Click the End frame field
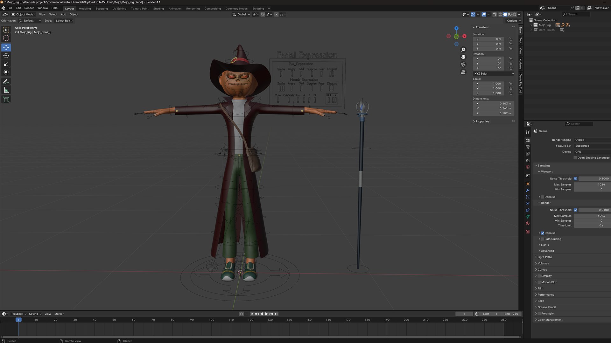Viewport: 611px width, 343px height. point(512,314)
